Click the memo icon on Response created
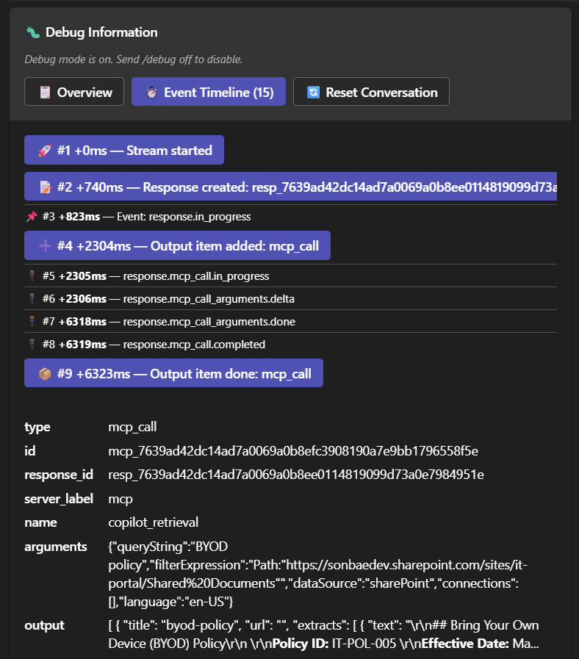Image resolution: width=579 pixels, height=659 pixels. click(x=43, y=187)
